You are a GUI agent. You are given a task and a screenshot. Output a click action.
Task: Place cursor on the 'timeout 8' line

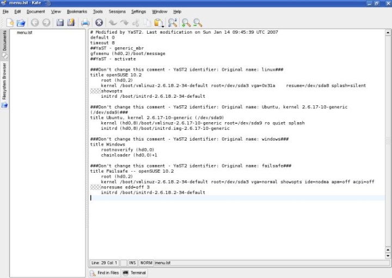(102, 43)
